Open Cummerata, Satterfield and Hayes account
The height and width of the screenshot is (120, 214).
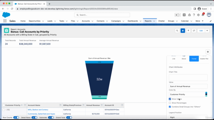tap(41, 114)
